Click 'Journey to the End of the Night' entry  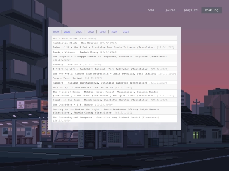pos(114,111)
